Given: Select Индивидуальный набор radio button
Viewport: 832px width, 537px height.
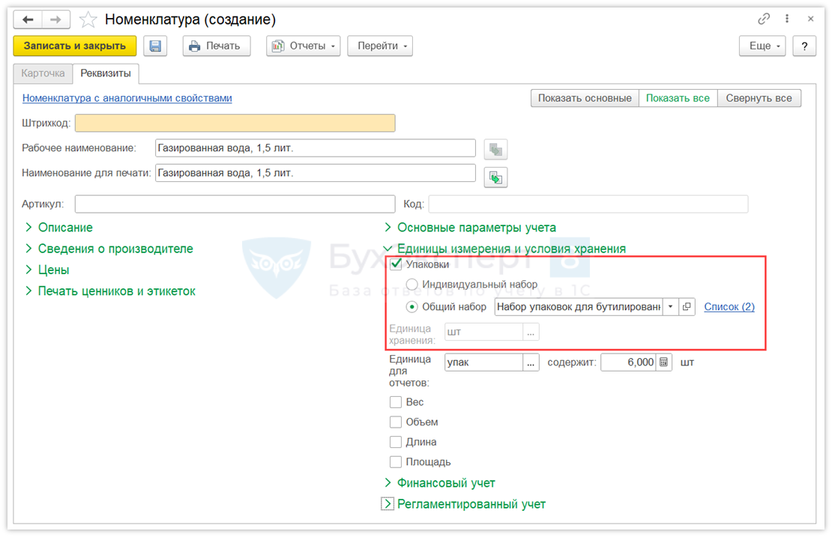Looking at the screenshot, I should point(412,285).
